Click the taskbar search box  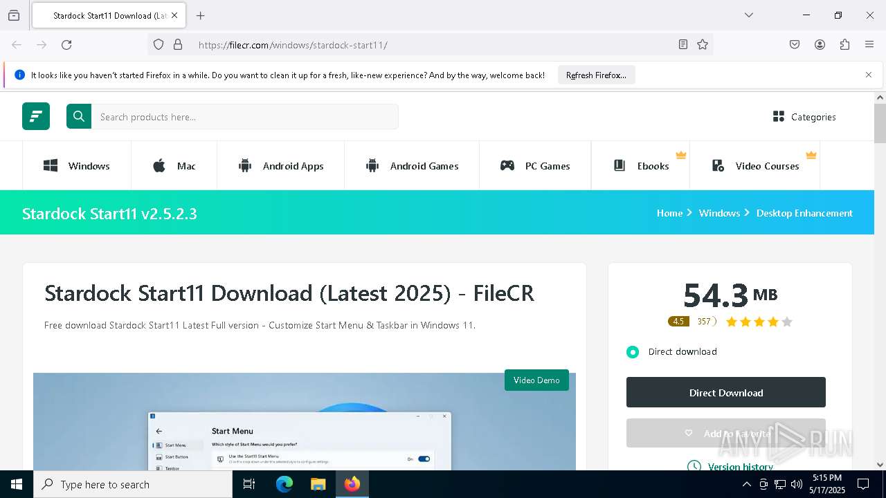(133, 484)
